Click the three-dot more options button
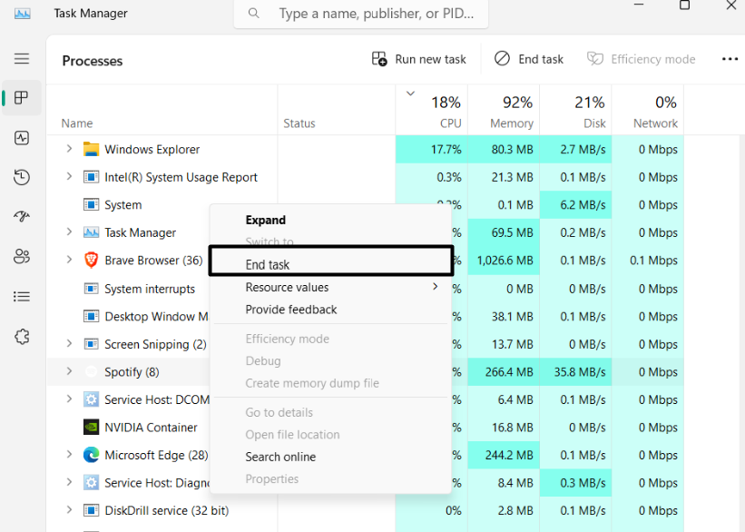 pos(730,59)
